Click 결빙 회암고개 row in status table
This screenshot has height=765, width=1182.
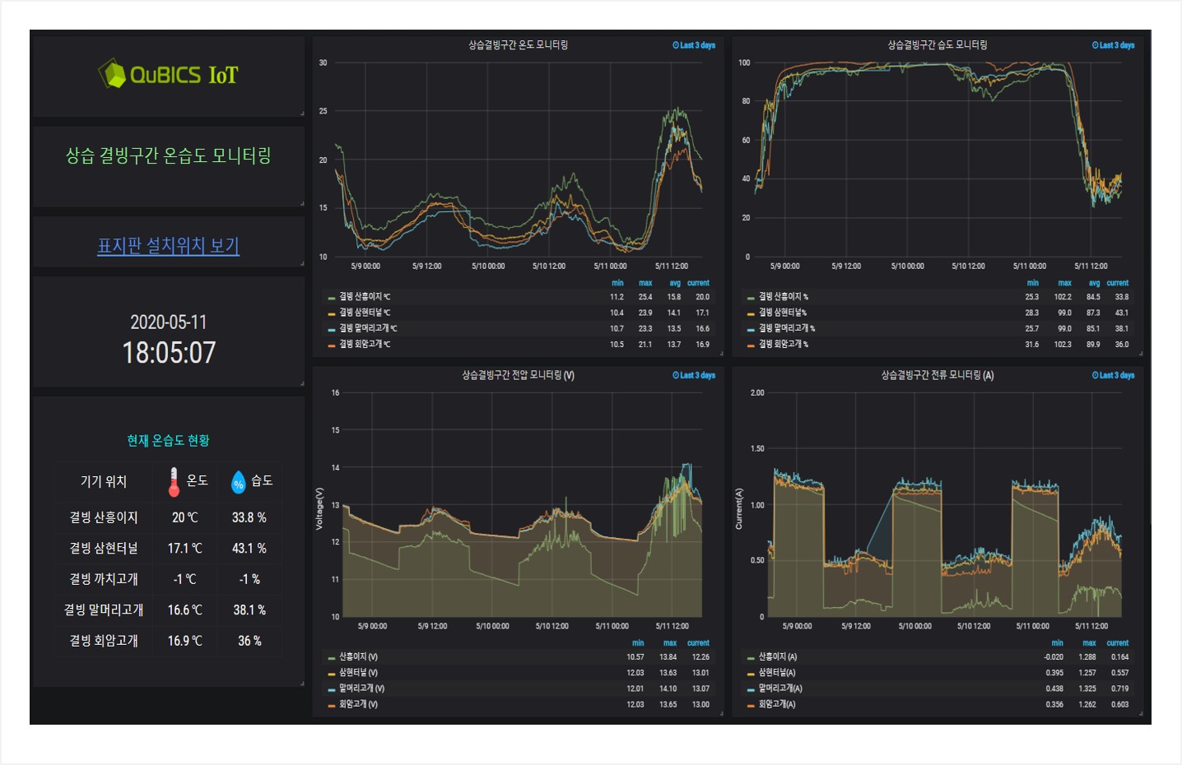168,641
